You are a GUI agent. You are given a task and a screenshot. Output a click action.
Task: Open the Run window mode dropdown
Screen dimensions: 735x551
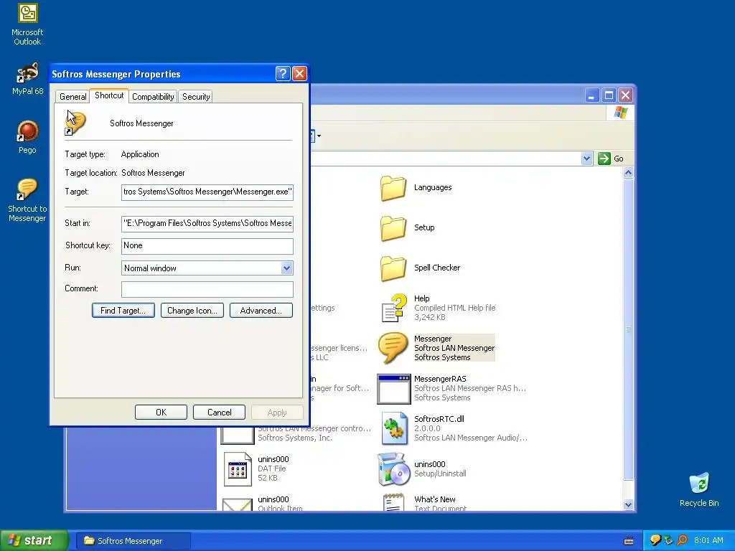pos(286,268)
